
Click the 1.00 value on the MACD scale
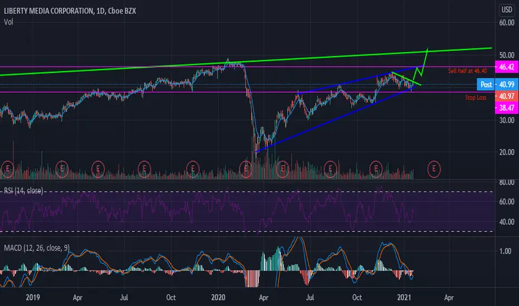(505, 251)
